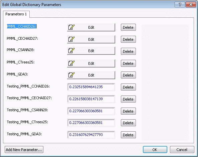Image resolution: width=198 pixels, height=157 pixels.
Task: Click the Testing_PMML_CSANN28 label
Action: [x=27, y=110]
